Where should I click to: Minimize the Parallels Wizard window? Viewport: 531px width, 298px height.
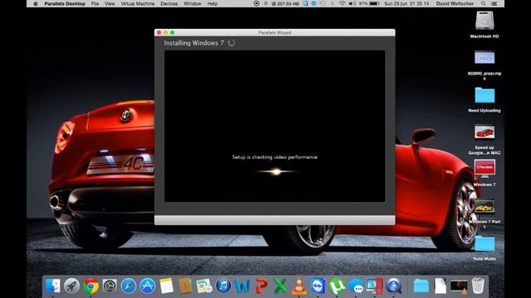tap(166, 32)
